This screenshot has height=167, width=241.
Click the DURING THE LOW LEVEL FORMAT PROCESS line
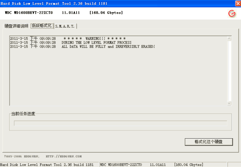click(x=96, y=42)
